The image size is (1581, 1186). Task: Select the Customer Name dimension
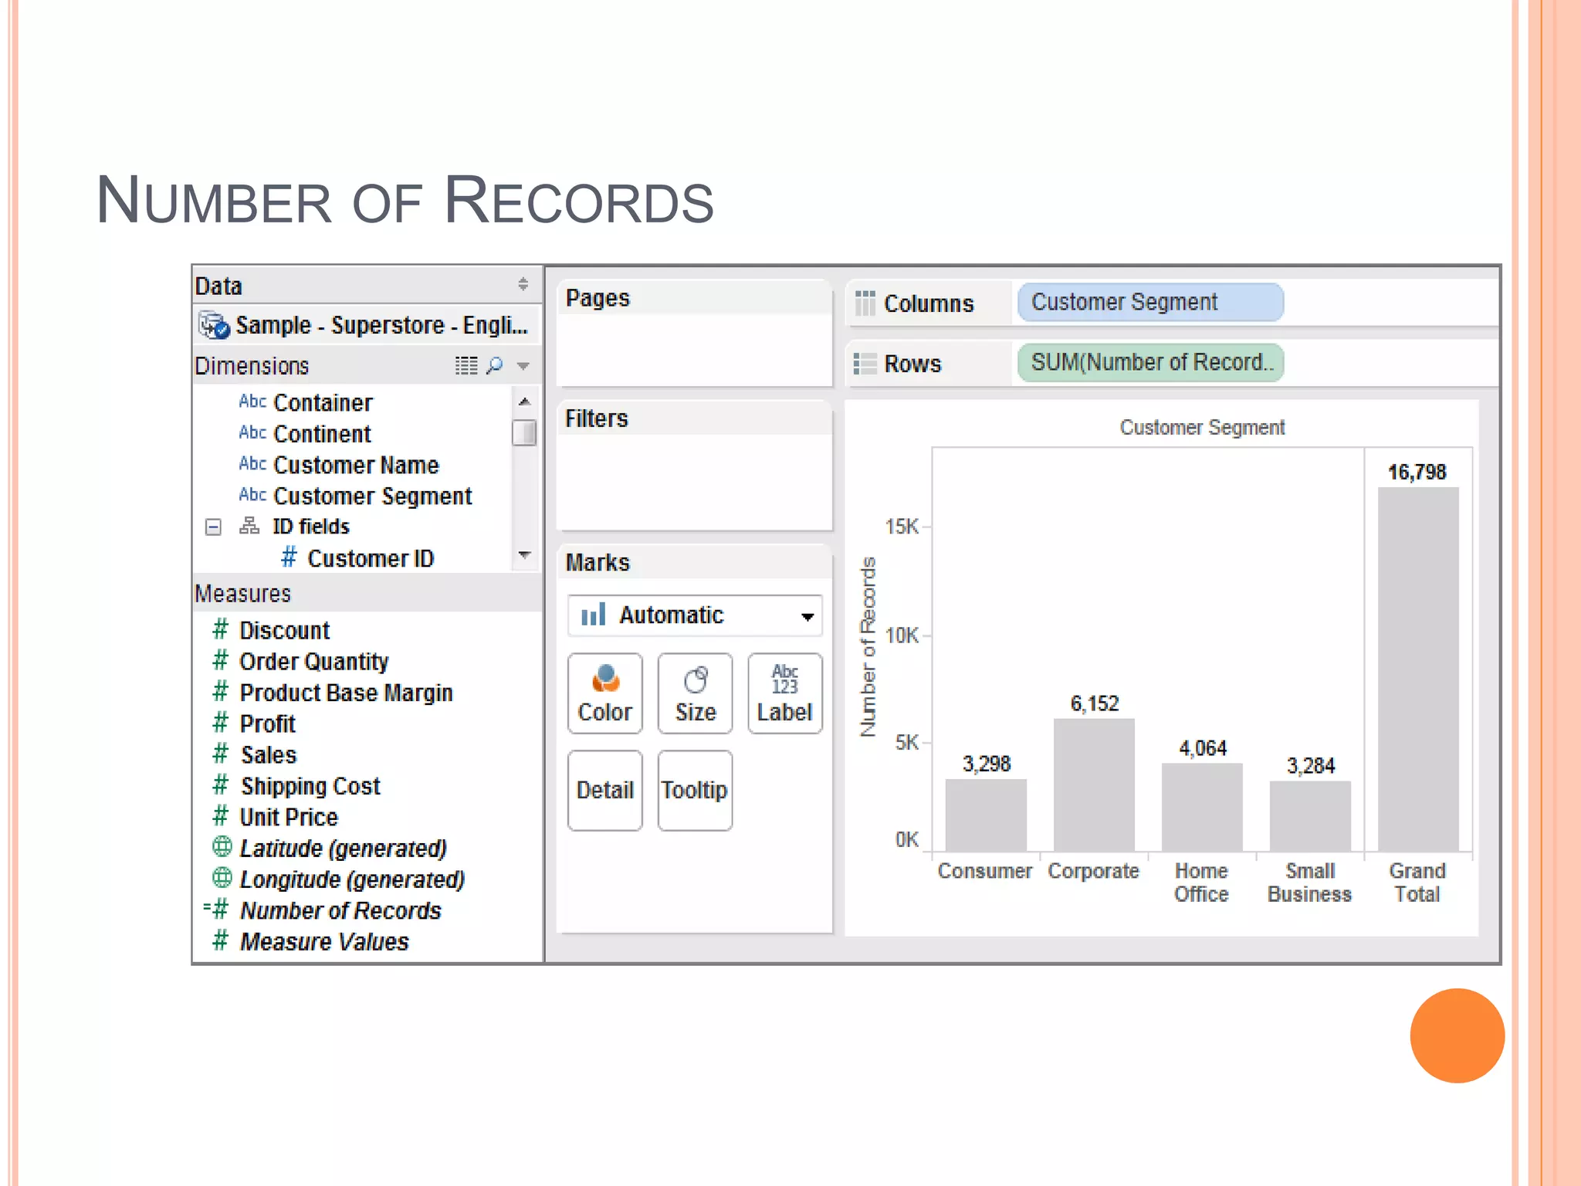pyautogui.click(x=356, y=465)
